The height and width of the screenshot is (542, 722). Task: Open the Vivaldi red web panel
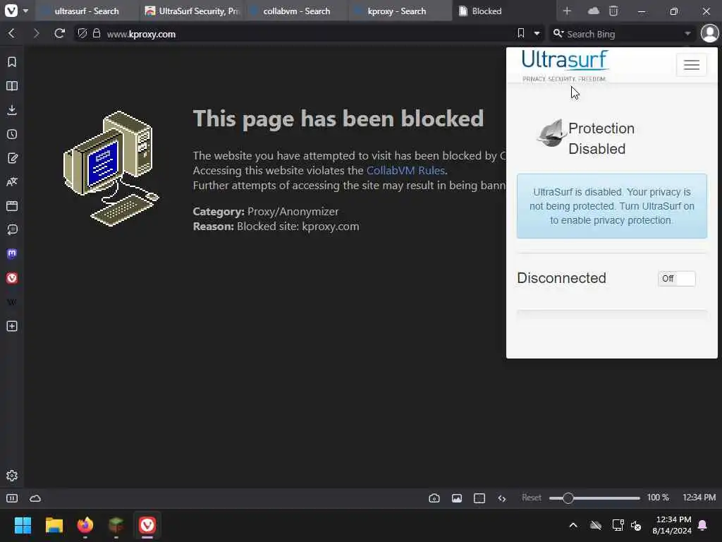(12, 278)
